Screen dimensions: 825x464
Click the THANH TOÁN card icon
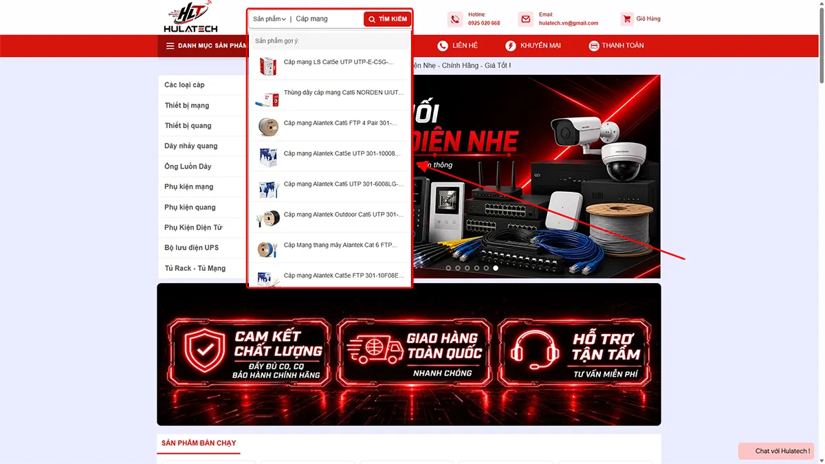tap(594, 46)
